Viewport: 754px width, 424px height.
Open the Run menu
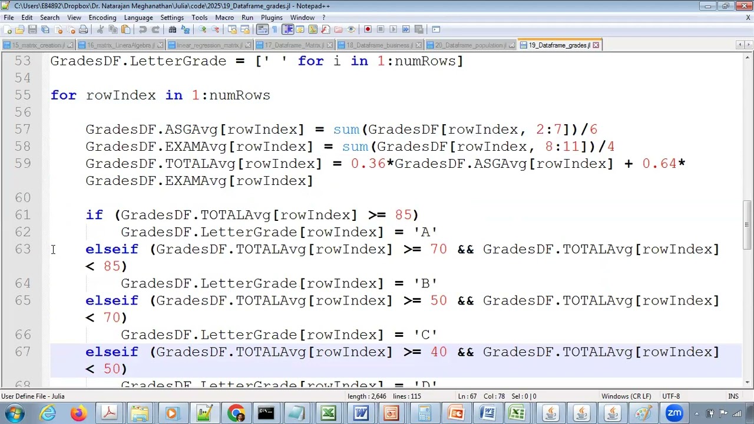tap(247, 18)
